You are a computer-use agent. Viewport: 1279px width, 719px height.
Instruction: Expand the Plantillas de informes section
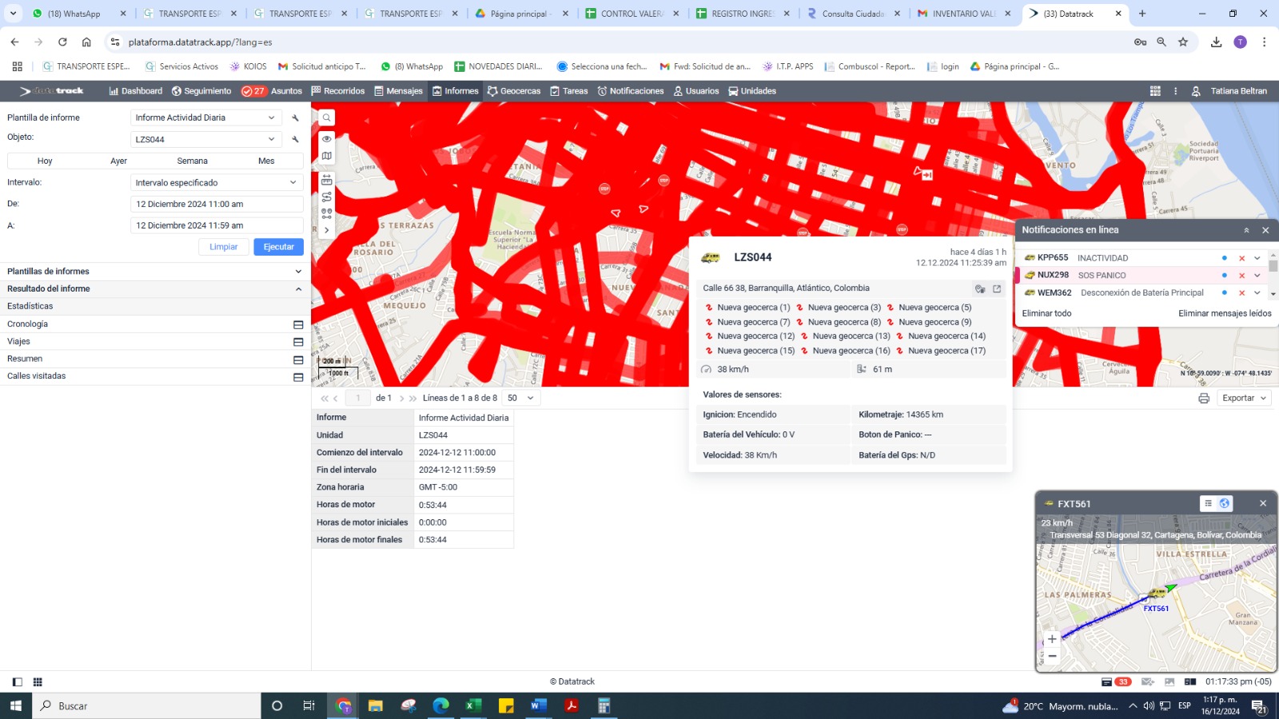298,272
